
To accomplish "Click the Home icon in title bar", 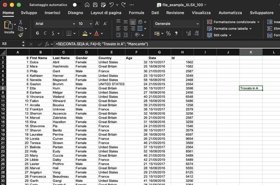I will [x=87, y=5].
